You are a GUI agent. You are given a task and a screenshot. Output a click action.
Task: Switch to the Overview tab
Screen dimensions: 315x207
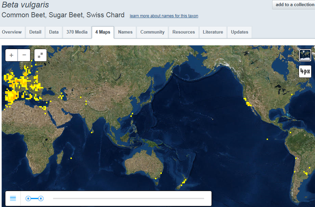12,32
